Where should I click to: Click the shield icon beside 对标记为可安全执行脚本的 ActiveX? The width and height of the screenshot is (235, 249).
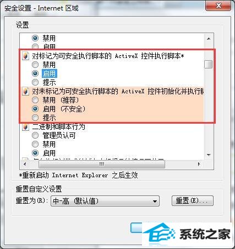point(26,56)
